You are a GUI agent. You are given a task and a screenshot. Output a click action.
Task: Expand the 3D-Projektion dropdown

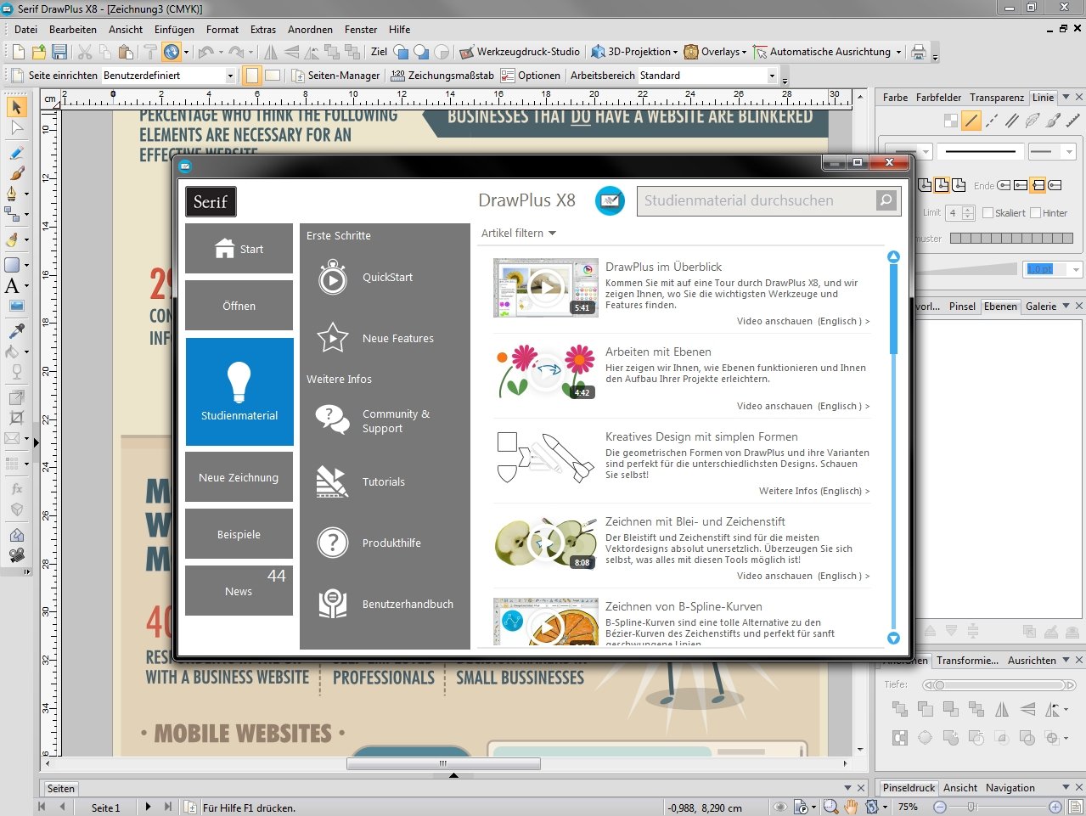675,52
